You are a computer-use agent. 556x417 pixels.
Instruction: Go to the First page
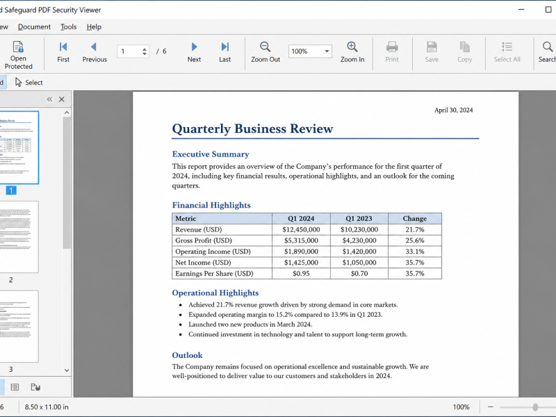(63, 51)
